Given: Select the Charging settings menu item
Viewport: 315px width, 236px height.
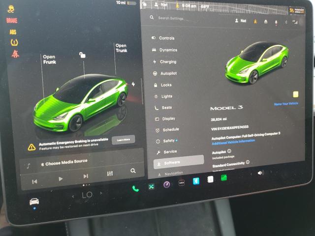Looking at the screenshot, I should [x=168, y=62].
